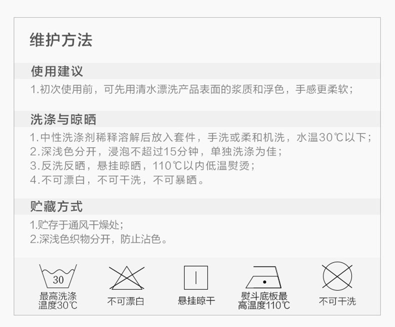
Task: Click the 熨斗底板最高温度110℃ label
Action: (x=264, y=301)
